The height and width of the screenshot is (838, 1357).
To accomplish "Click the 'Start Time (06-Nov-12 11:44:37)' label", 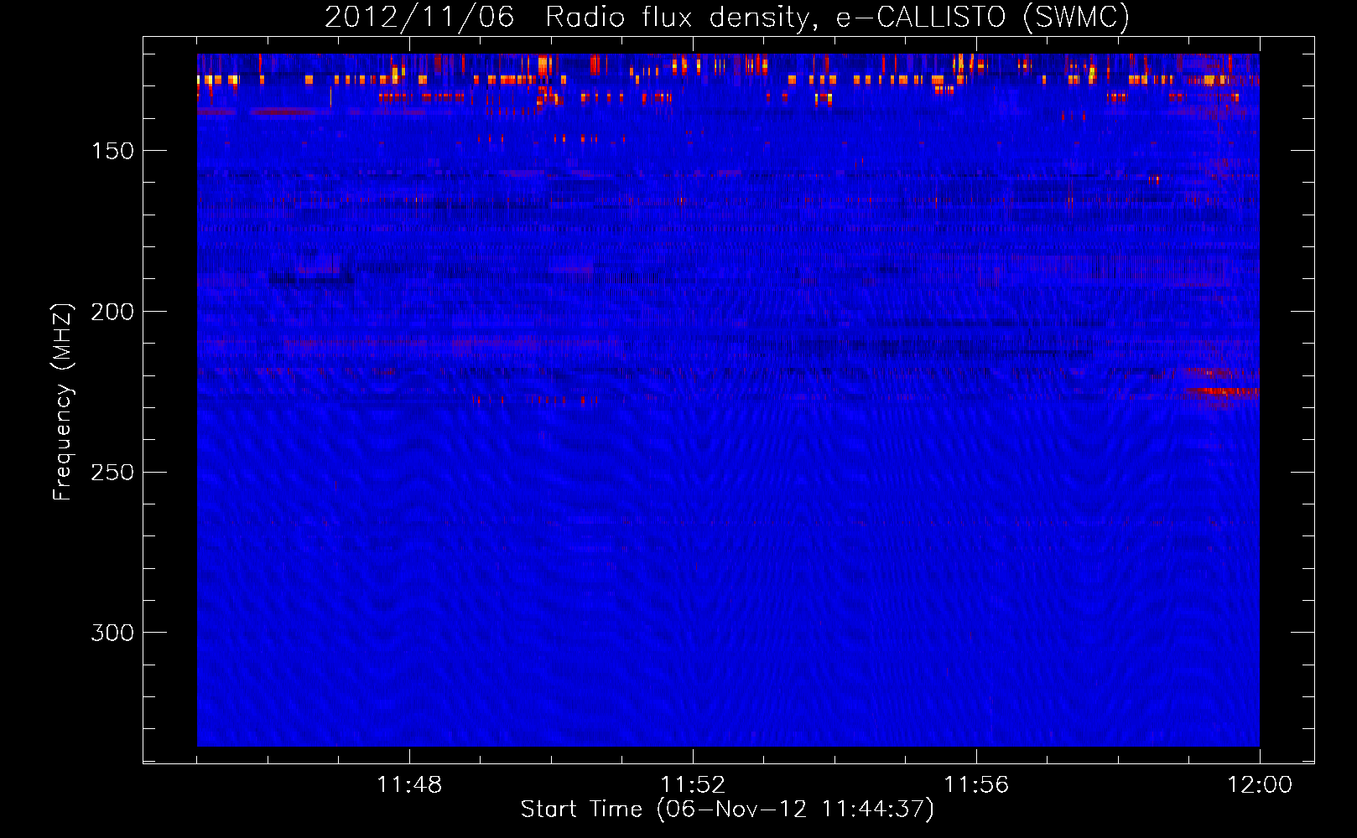I will point(727,810).
